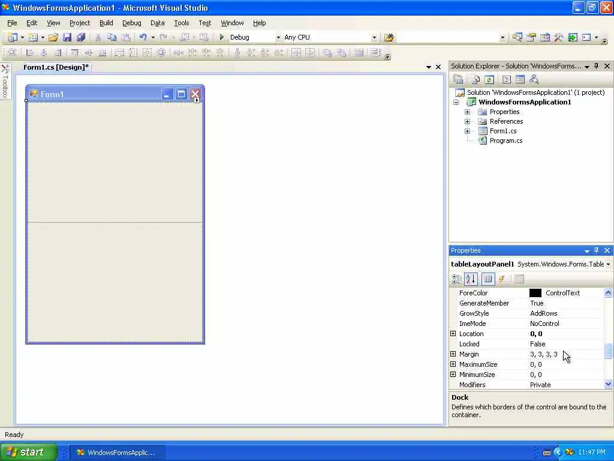Open the Start Page green arrow icon
The width and height of the screenshot is (614, 461).
573,37
